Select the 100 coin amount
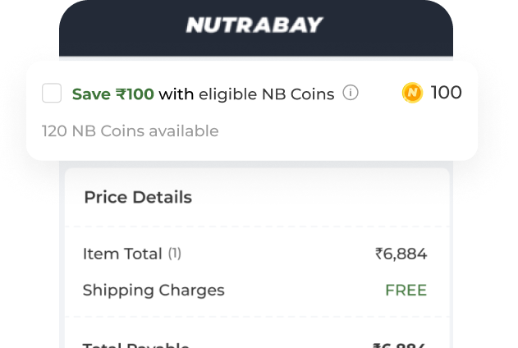This screenshot has height=348, width=518. 446,93
